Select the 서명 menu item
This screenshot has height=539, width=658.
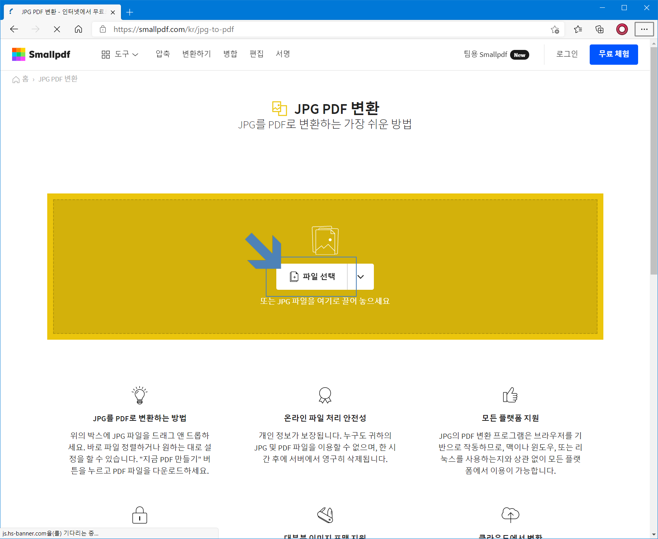pyautogui.click(x=283, y=54)
